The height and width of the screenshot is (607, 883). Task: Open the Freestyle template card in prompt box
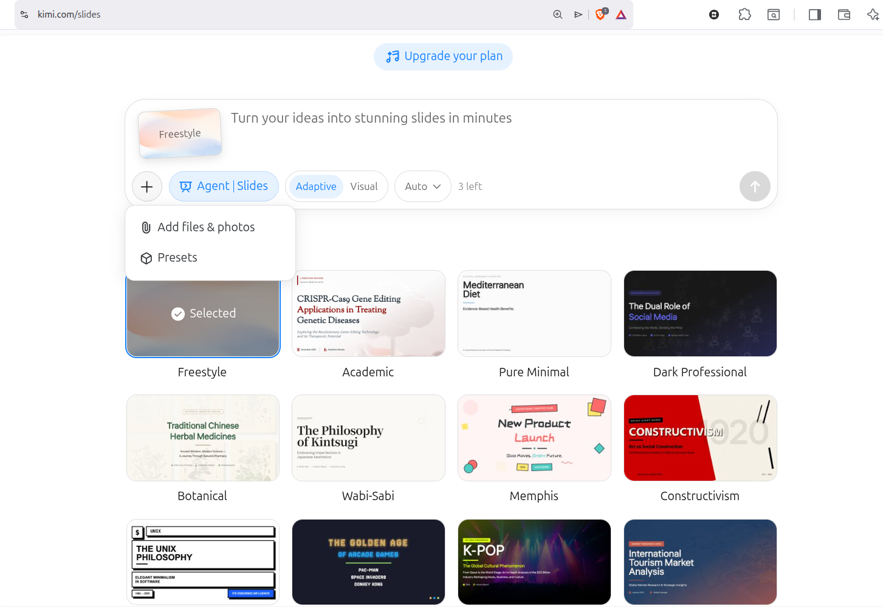[180, 133]
